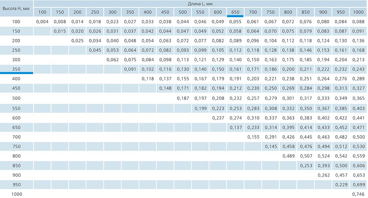Click value 0,229 at height 950, length 950

pyautogui.click(x=341, y=184)
